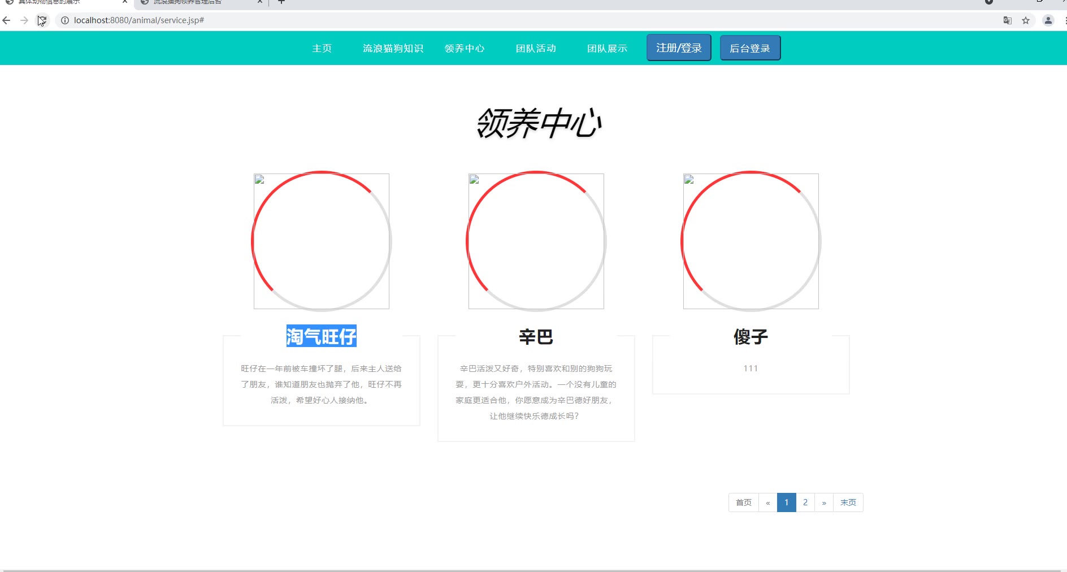The height and width of the screenshot is (572, 1067).
Task: Open 团队展示 navigation item
Action: pyautogui.click(x=607, y=49)
